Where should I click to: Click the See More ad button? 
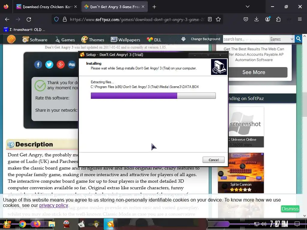pyautogui.click(x=258, y=72)
